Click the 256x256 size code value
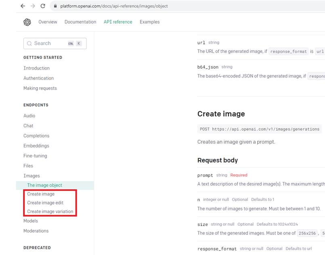Screen dimensions: 325x255 tap(307, 233)
